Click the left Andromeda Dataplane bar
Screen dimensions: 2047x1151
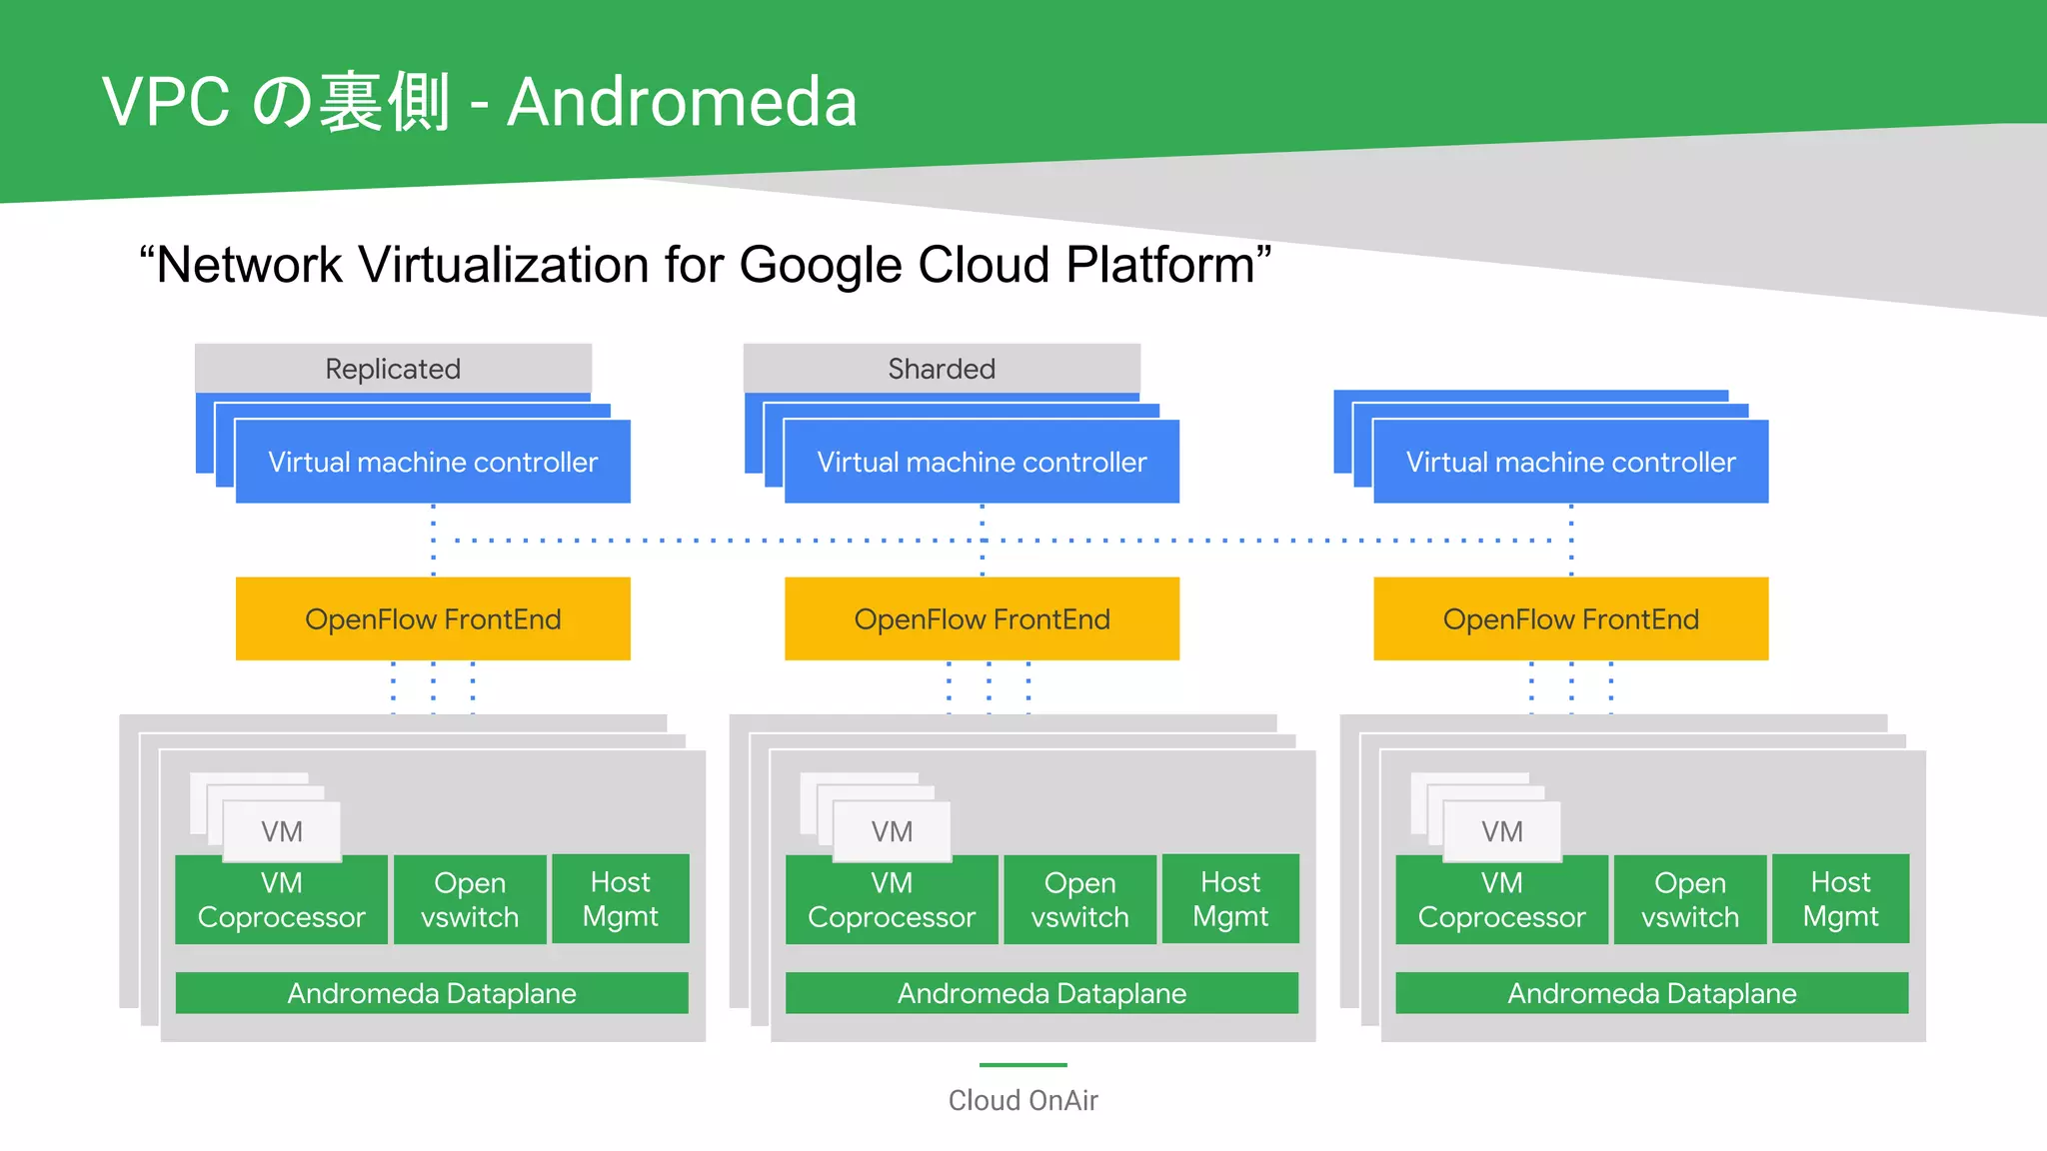[x=432, y=993]
